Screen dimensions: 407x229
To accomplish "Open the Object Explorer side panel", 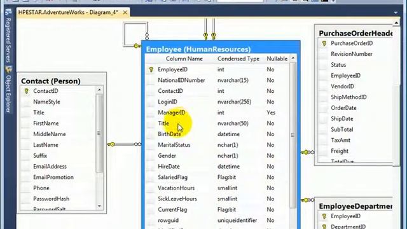I will click(8, 90).
